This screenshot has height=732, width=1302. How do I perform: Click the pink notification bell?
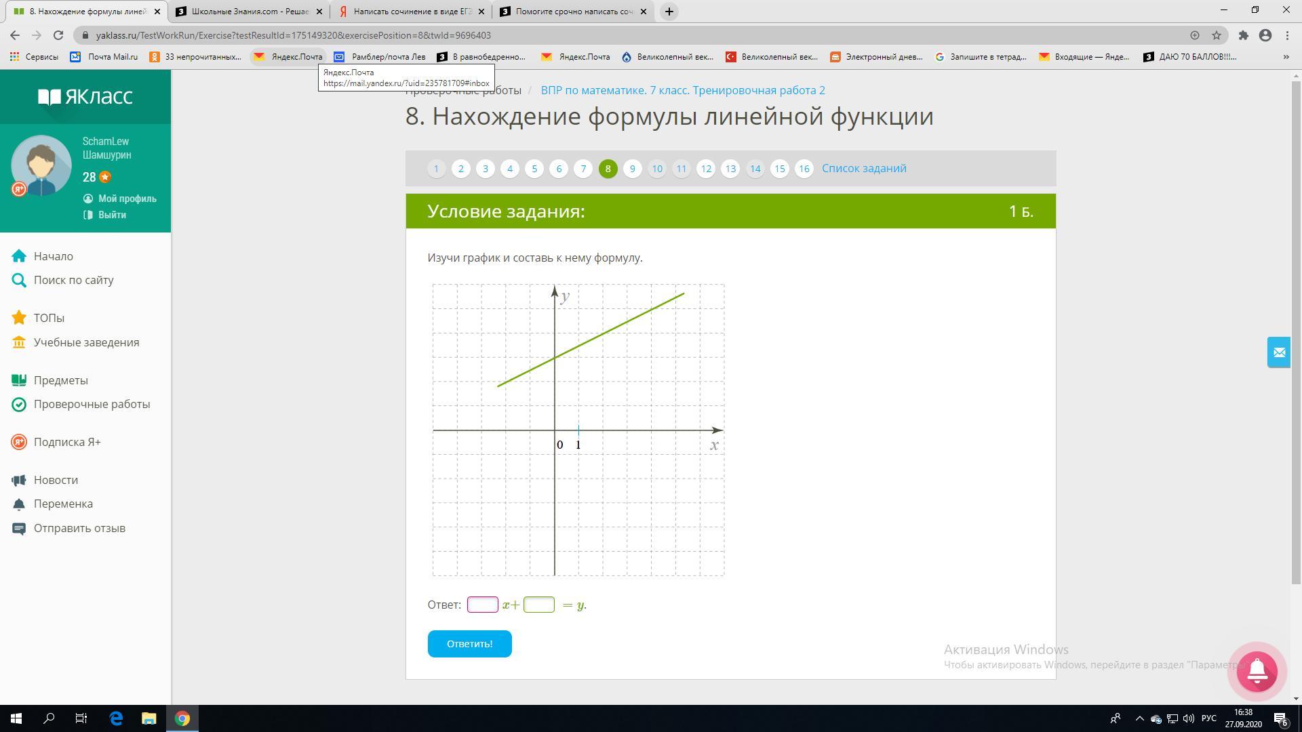click(1257, 671)
